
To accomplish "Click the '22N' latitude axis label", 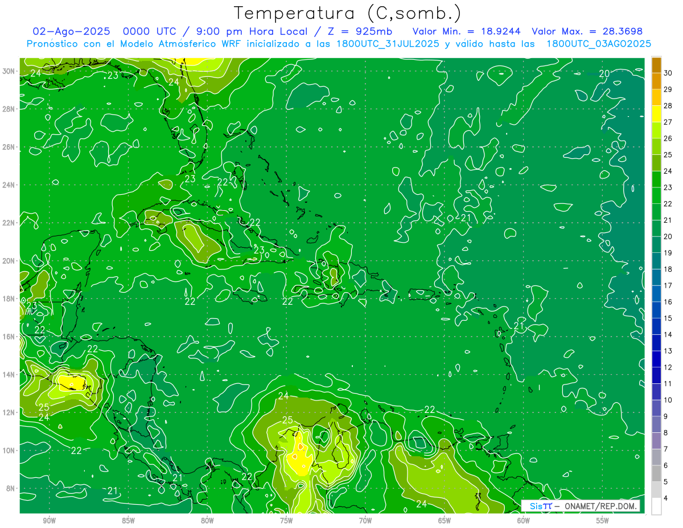I will click(10, 223).
